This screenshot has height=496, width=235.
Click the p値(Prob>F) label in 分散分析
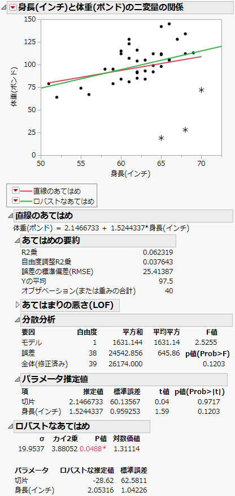(x=207, y=354)
